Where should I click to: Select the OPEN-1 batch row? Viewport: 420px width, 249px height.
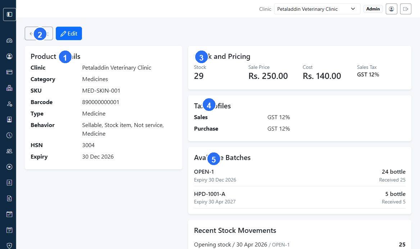tap(300, 175)
